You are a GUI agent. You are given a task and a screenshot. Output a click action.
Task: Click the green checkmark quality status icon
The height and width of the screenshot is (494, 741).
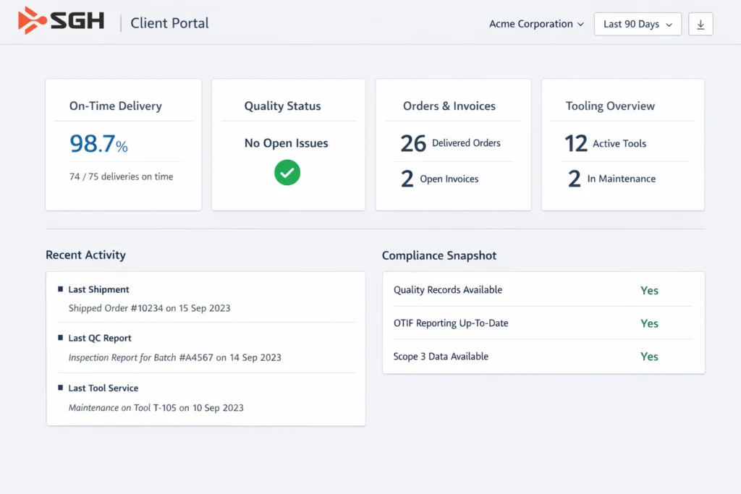[287, 173]
